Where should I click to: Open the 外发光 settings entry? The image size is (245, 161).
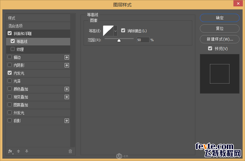[x=19, y=113]
